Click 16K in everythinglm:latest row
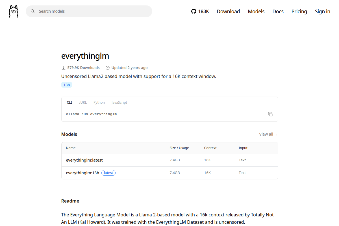This screenshot has width=339, height=226. click(x=207, y=160)
